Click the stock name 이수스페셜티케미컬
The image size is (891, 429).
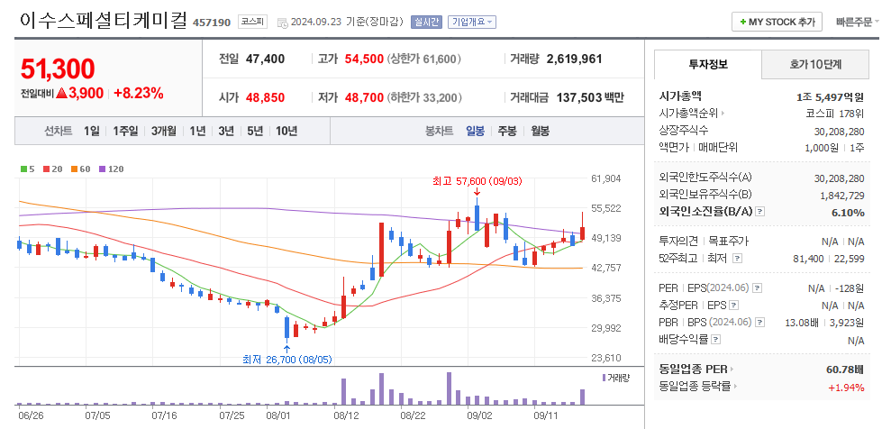pos(104,20)
